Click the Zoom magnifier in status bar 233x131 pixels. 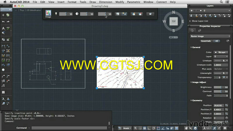[x=191, y=128]
